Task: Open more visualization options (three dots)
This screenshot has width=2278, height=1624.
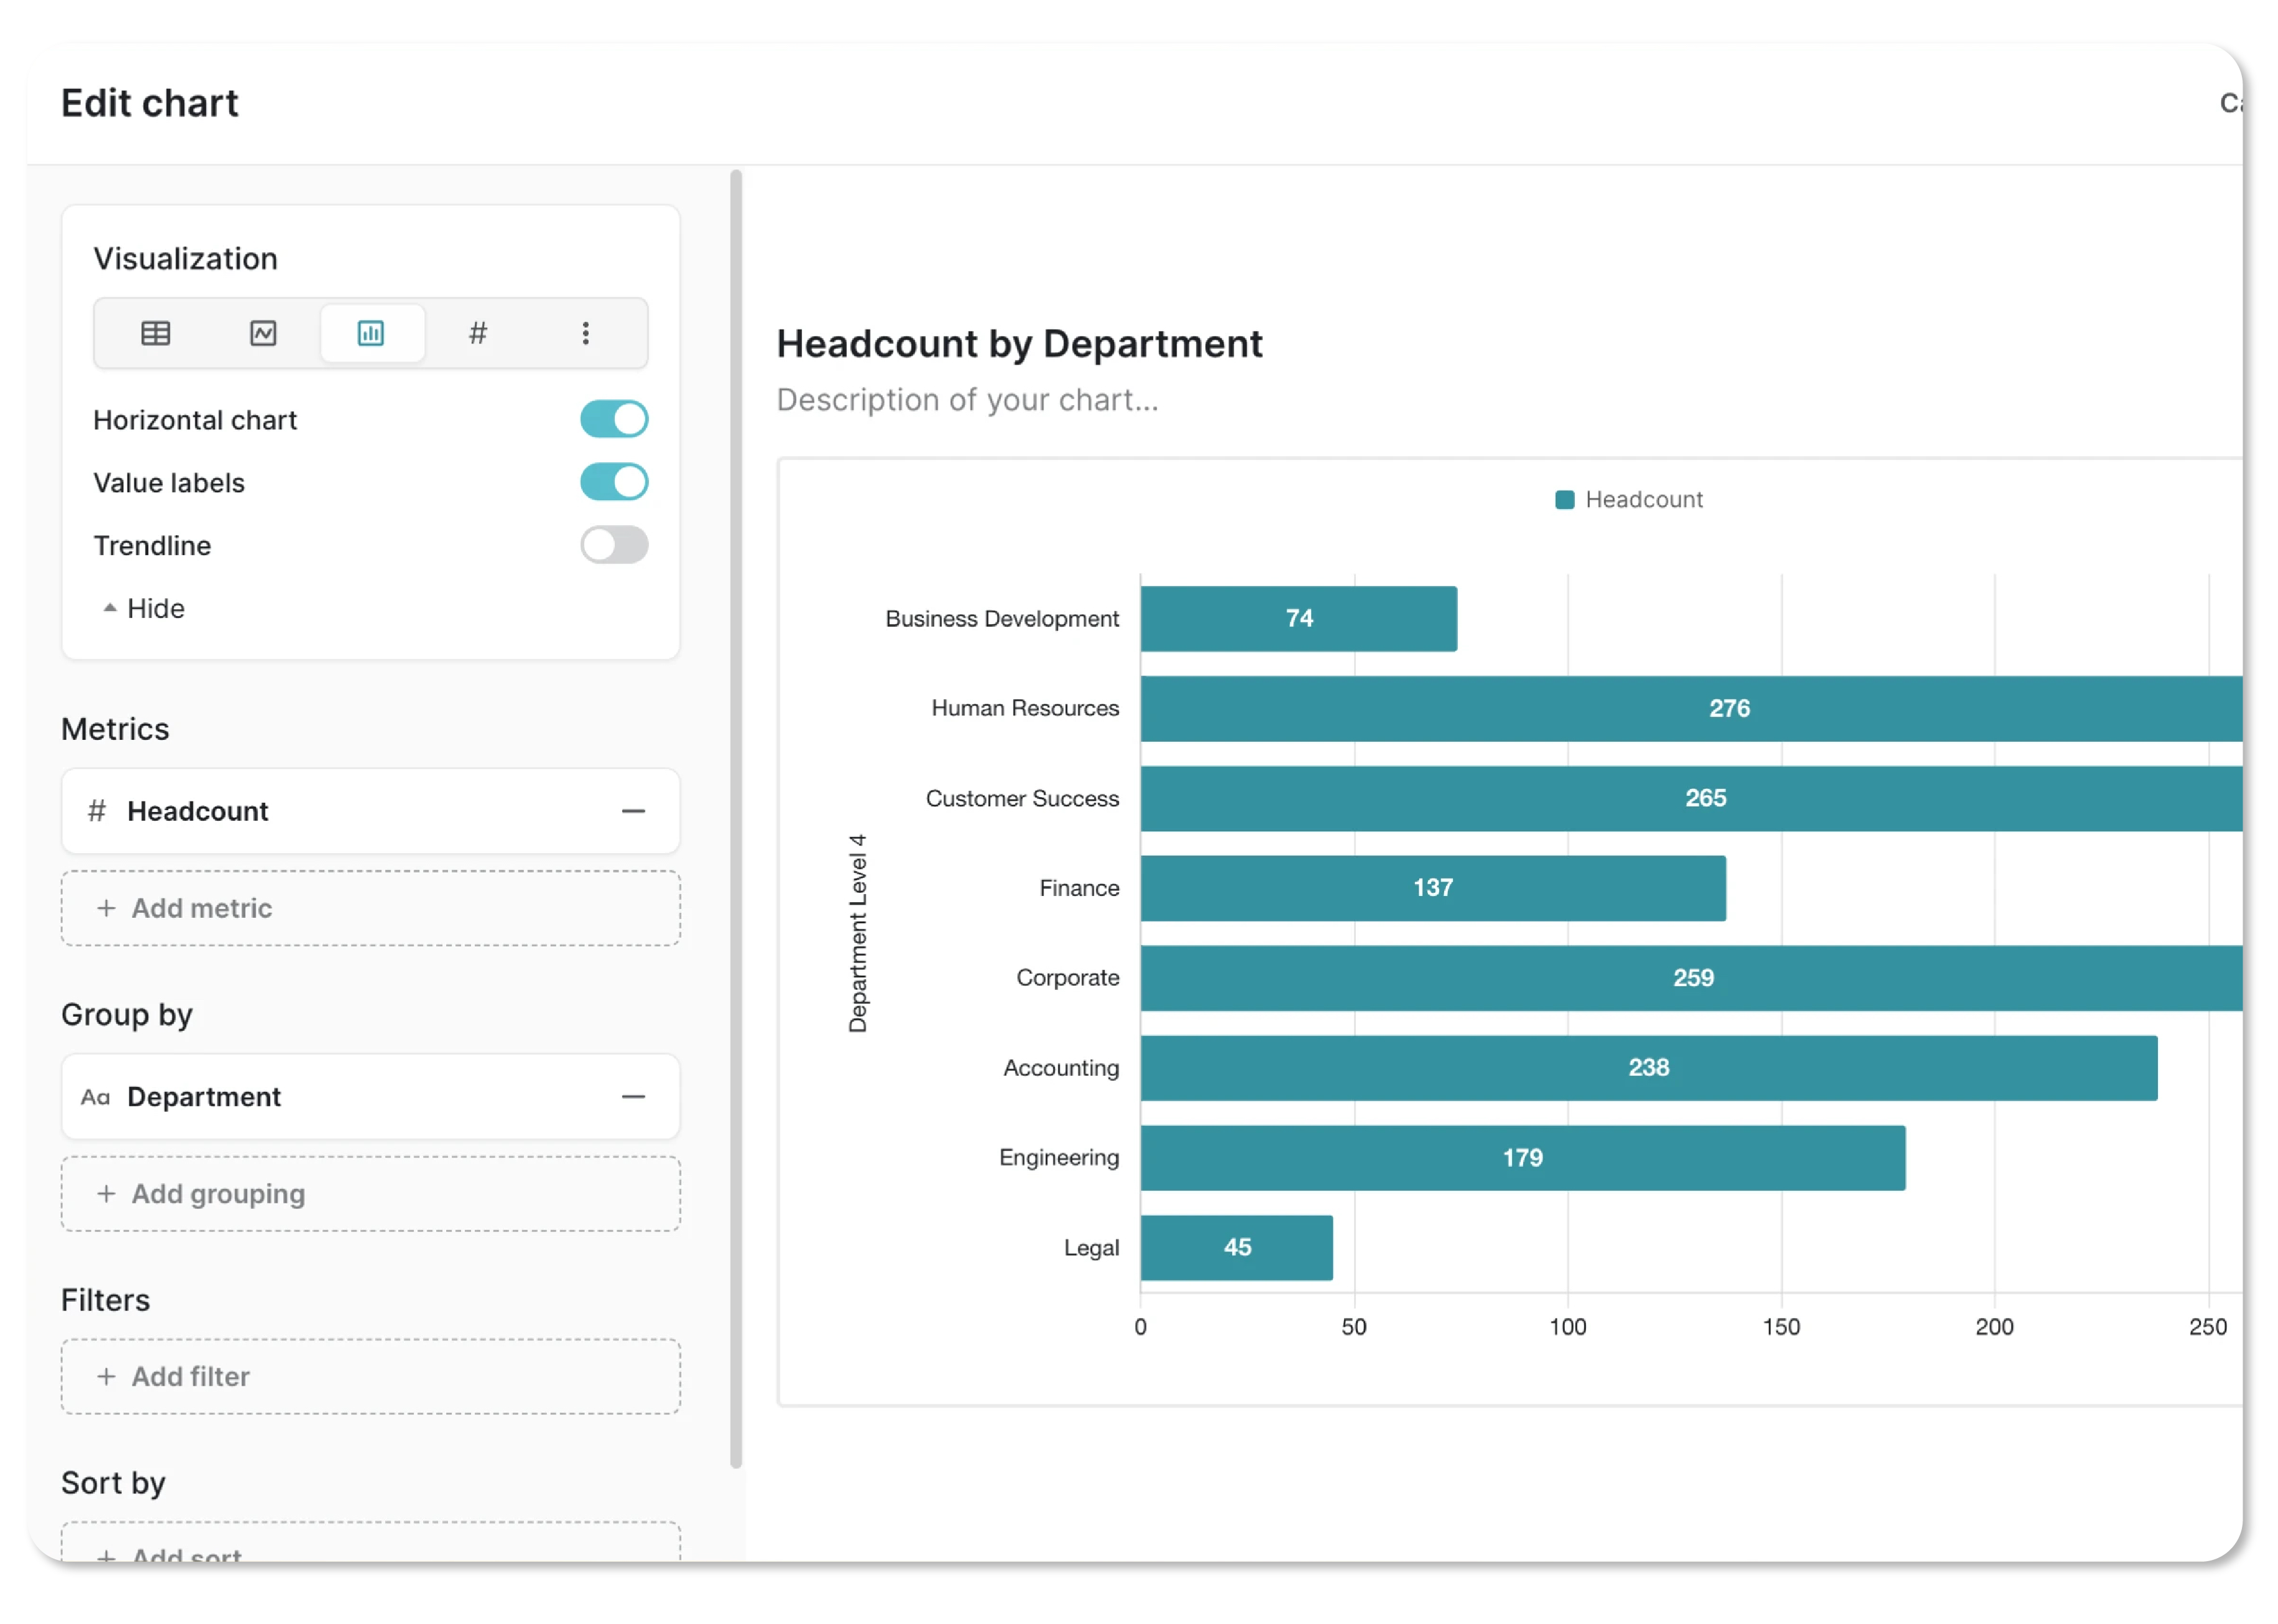Action: click(x=586, y=333)
